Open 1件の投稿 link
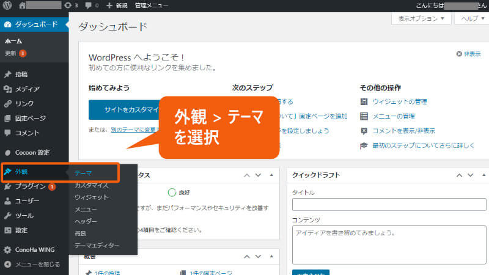The image size is (489, 275). tap(108, 273)
